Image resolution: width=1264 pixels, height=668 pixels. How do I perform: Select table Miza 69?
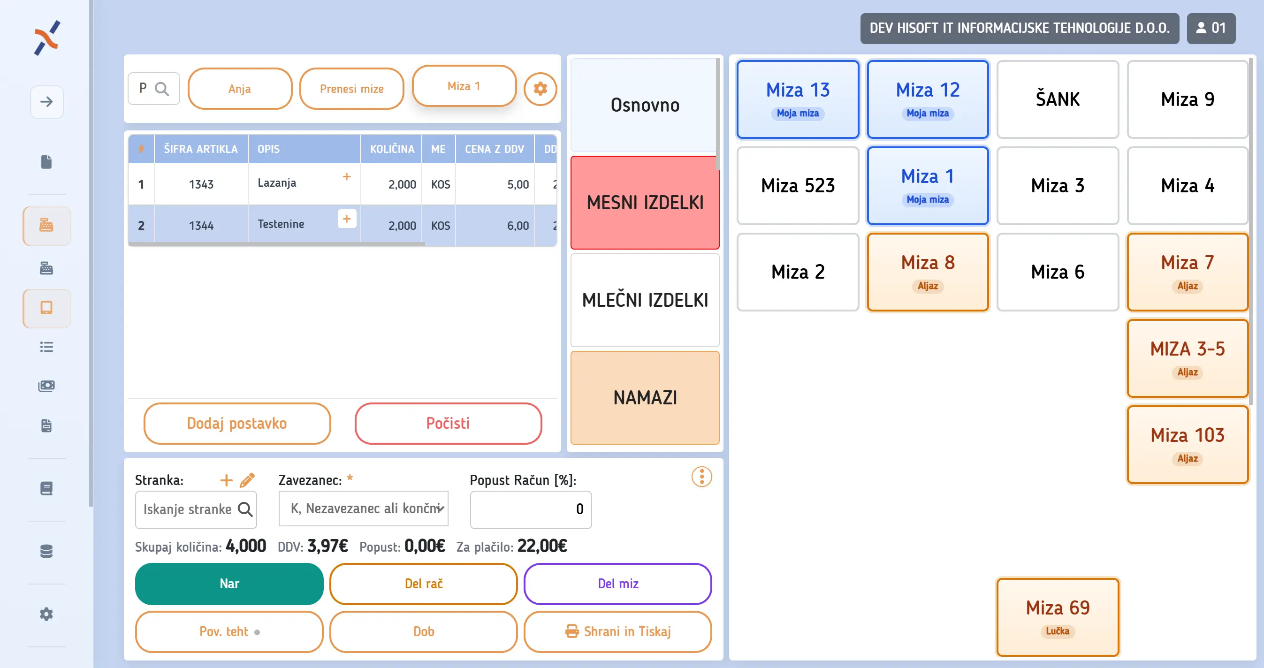click(x=1057, y=617)
